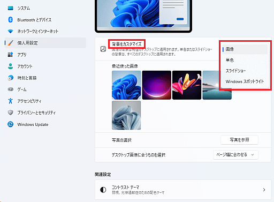Open ネットワークとインターネット category

pos(45,31)
